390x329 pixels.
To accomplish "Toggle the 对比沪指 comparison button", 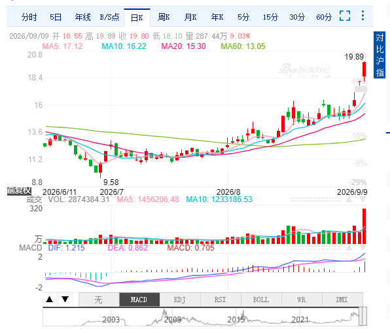I will coord(380,55).
